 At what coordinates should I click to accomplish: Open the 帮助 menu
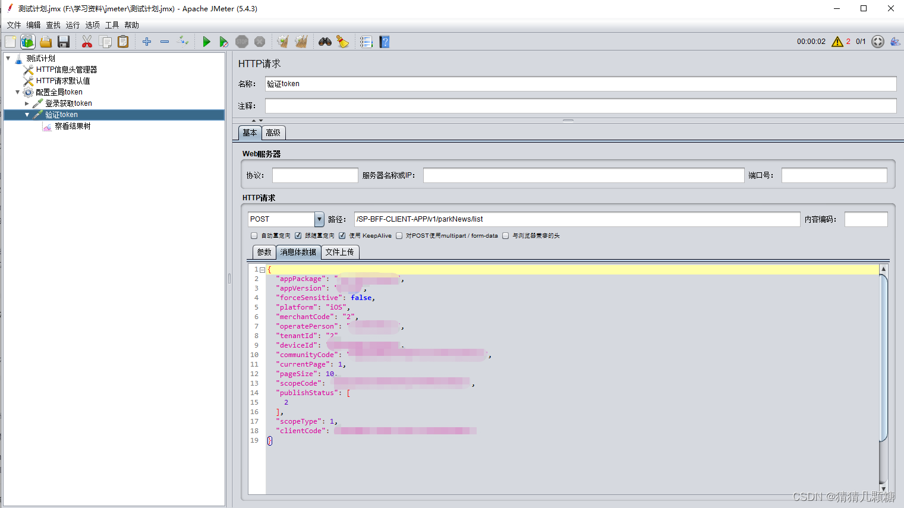(x=131, y=25)
